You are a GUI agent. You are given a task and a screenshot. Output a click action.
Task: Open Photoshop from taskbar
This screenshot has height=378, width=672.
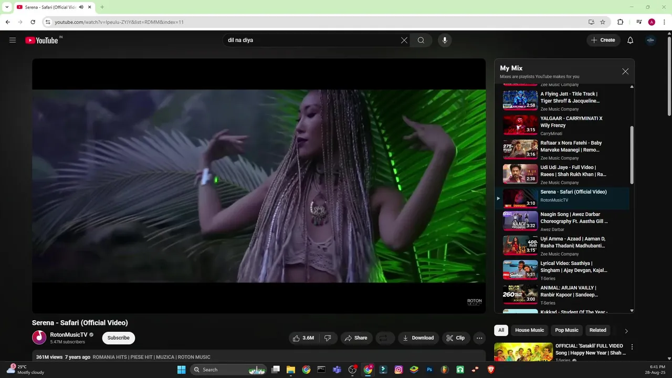(429, 370)
